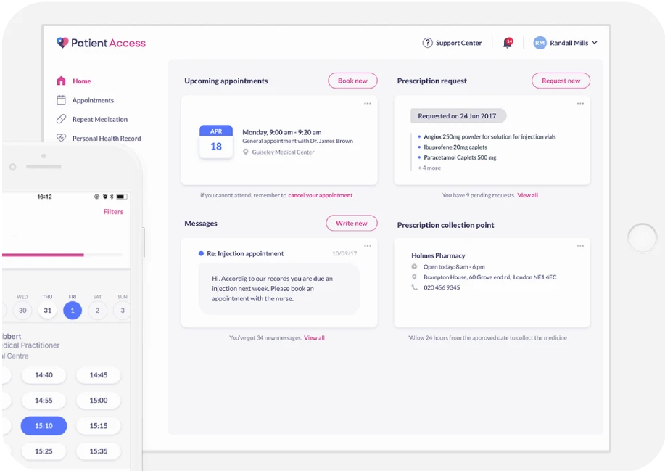Click the Personal Health Record heart icon
665x471 pixels.
tap(61, 138)
